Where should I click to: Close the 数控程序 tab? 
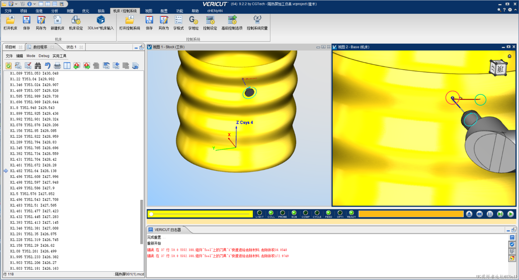[x=52, y=47]
